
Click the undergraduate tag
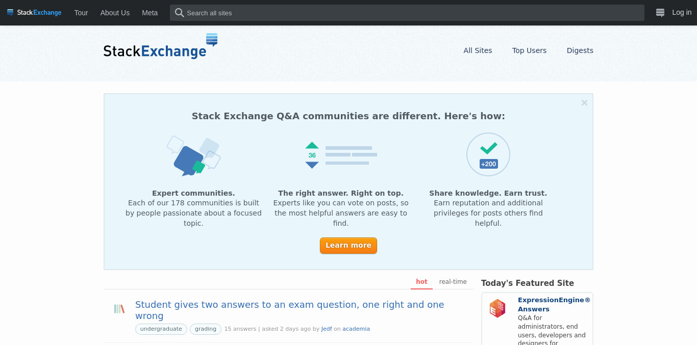coord(161,329)
